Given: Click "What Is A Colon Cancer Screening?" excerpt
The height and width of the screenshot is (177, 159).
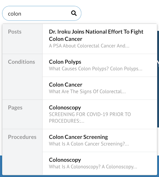Looking at the screenshot, I should tap(89, 144).
